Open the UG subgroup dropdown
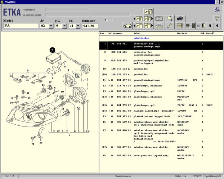The image size is (224, 179). tap(78, 26)
